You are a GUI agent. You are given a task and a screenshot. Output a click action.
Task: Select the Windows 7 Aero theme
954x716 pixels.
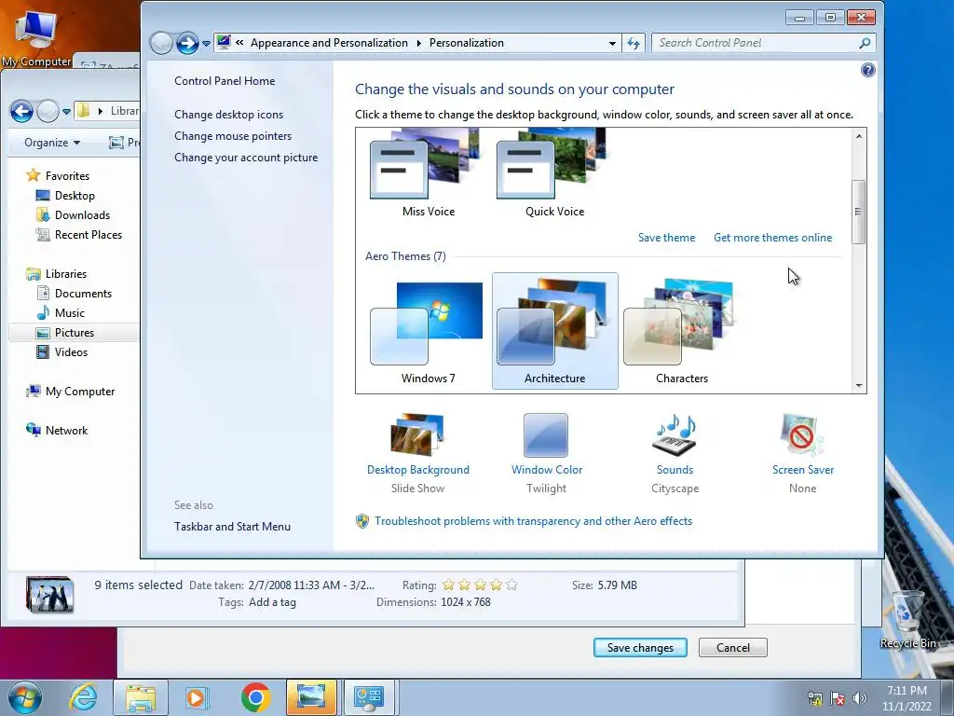(x=429, y=331)
